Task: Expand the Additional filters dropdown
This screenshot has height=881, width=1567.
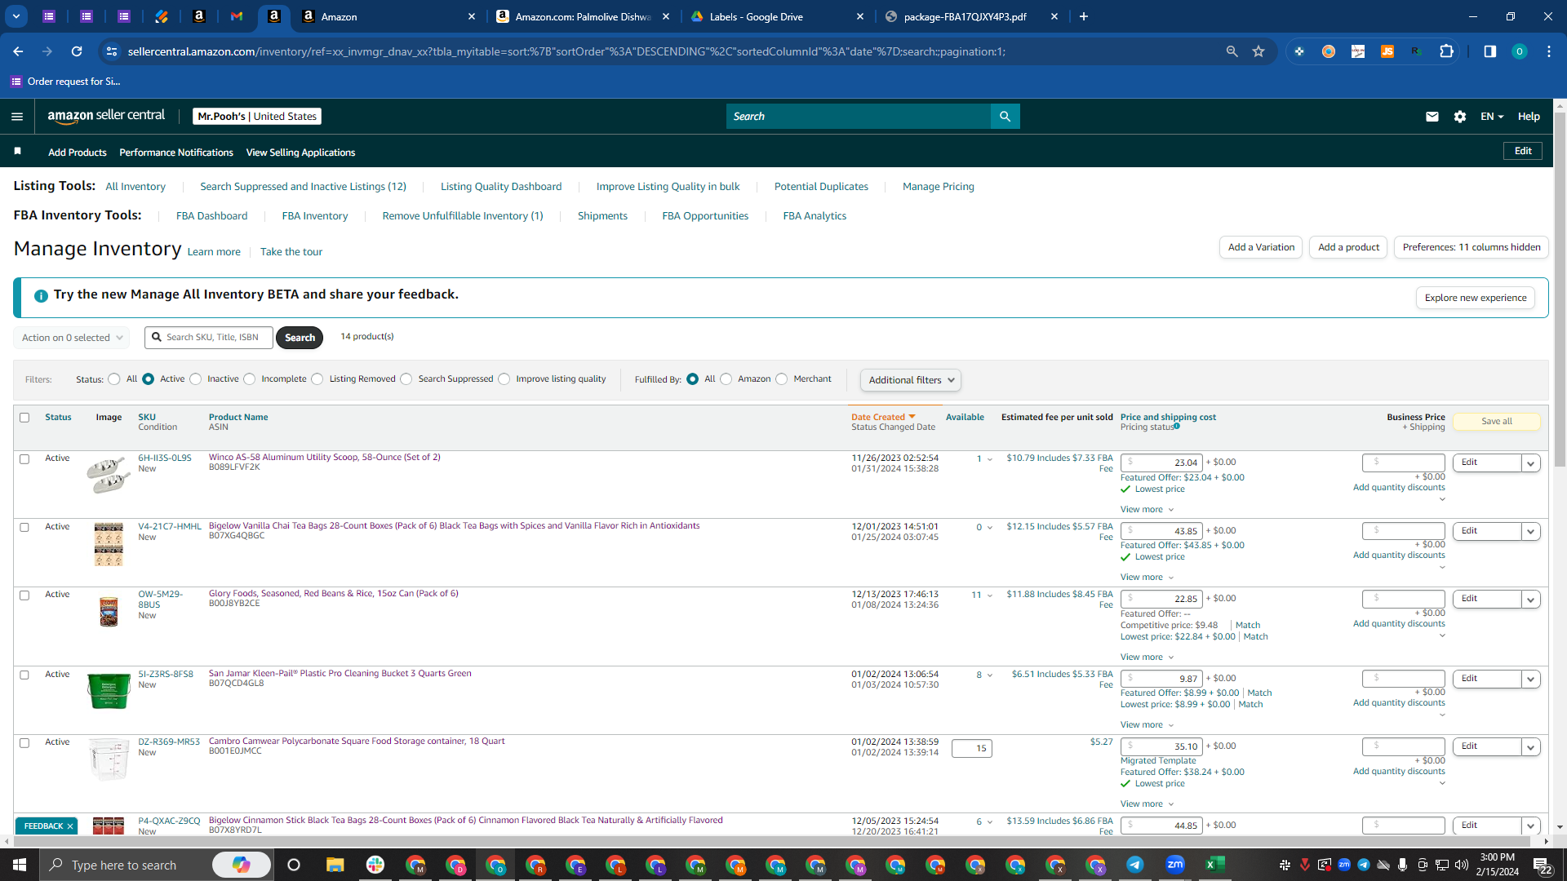Action: [x=911, y=380]
